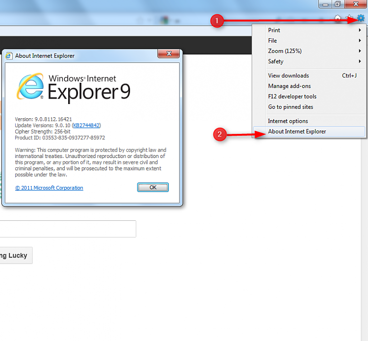
Task: Open F12 developer tools
Action: (309, 97)
